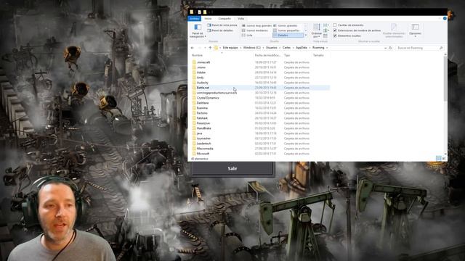Navigate to Windows (C:) in breadcrumb
465x261 pixels.
[x=252, y=48]
